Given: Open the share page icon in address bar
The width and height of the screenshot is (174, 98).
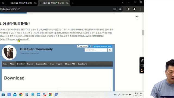Looking at the screenshot, I should click(115, 9).
